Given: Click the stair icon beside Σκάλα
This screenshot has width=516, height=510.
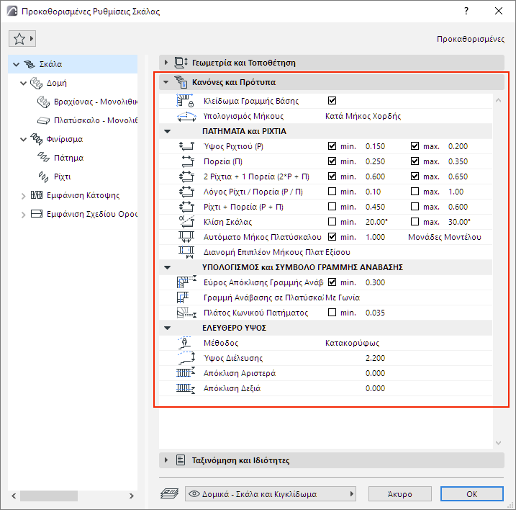Looking at the screenshot, I should click(x=30, y=64).
